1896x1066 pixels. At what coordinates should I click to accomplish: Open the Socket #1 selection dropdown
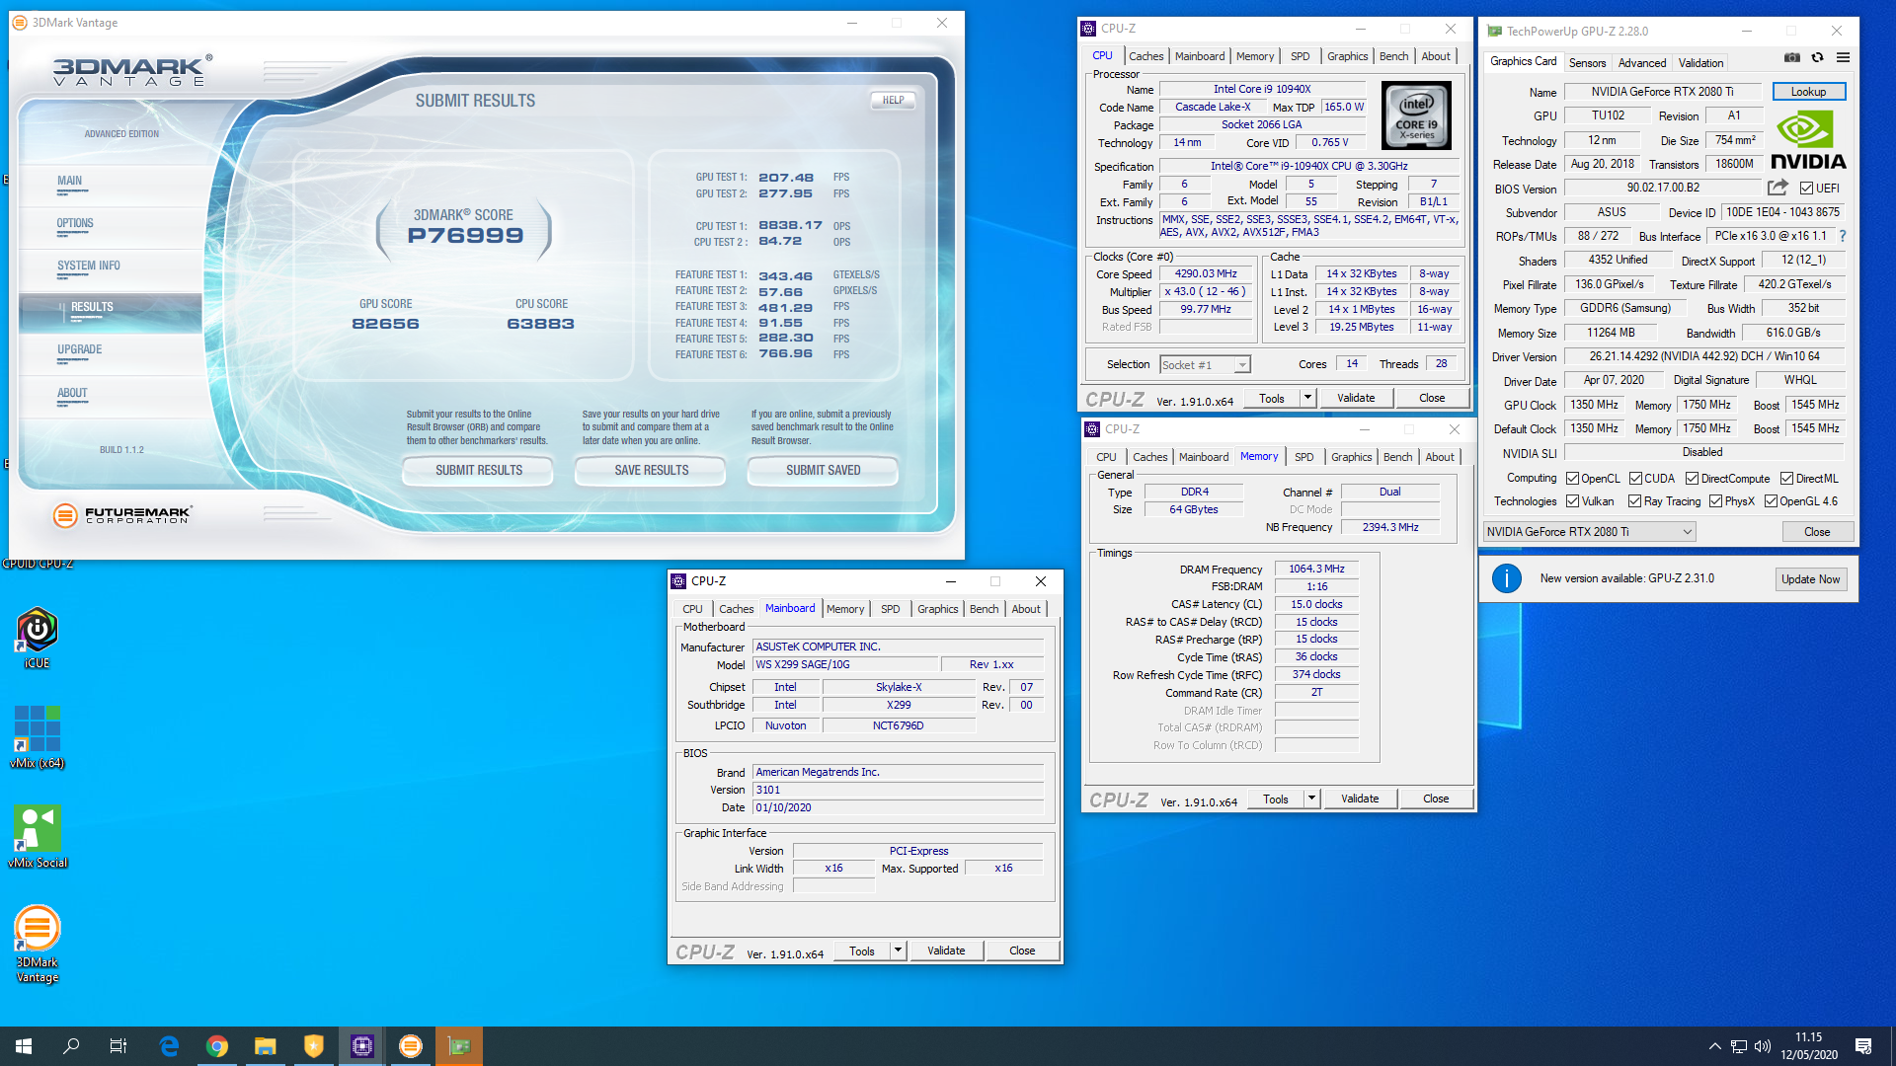click(1205, 365)
